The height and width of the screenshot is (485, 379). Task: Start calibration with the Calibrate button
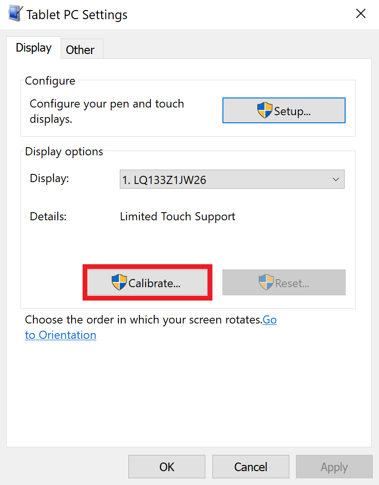pyautogui.click(x=147, y=282)
